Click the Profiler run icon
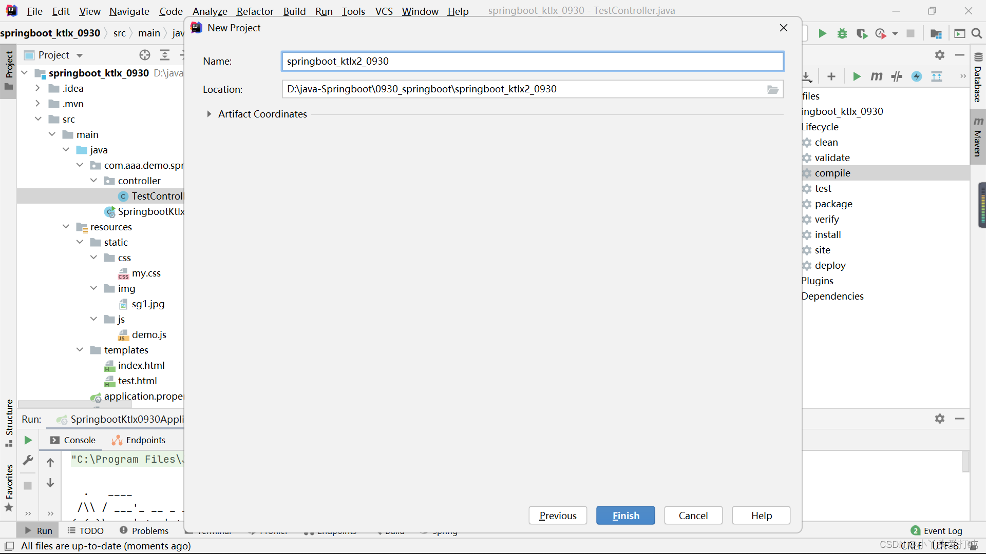The width and height of the screenshot is (986, 554). coord(881,33)
